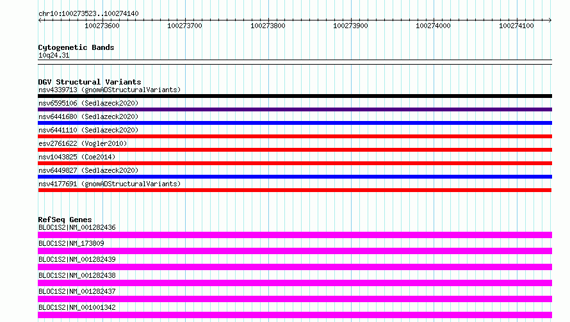Click the magenta bar for NM_001001342
This screenshot has width=570, height=322.
tap(295, 315)
